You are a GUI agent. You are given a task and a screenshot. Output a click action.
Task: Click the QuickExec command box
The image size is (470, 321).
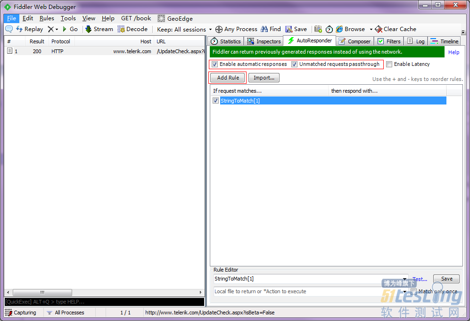[104, 302]
